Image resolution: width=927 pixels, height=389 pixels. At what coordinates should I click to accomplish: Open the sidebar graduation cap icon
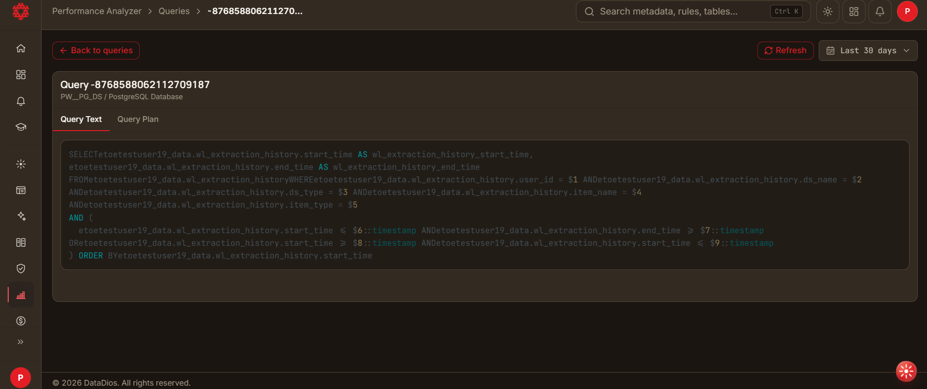tap(21, 127)
